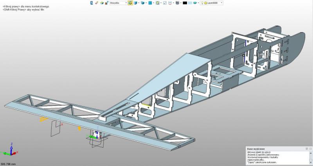Click the black color swatch

click(x=184, y=3)
